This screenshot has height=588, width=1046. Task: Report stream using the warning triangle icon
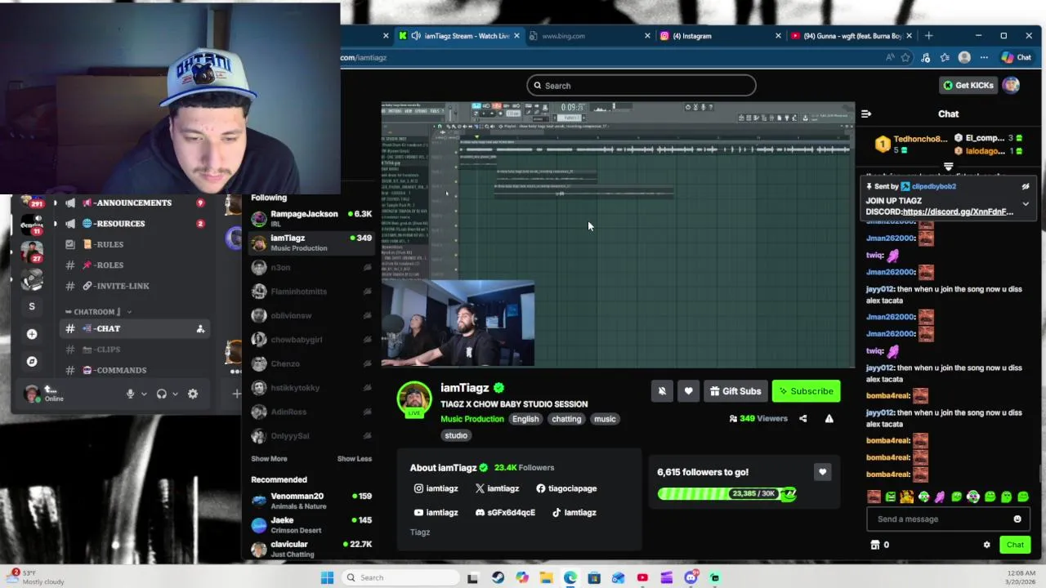[x=829, y=419]
